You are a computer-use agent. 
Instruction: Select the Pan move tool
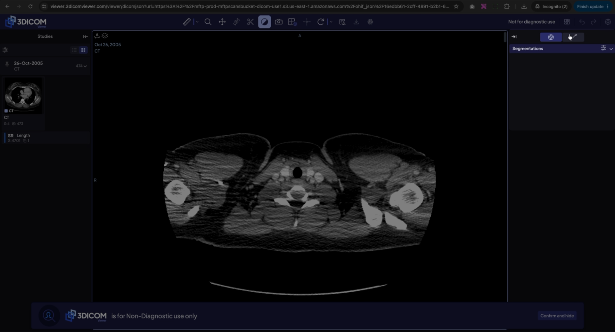(222, 22)
